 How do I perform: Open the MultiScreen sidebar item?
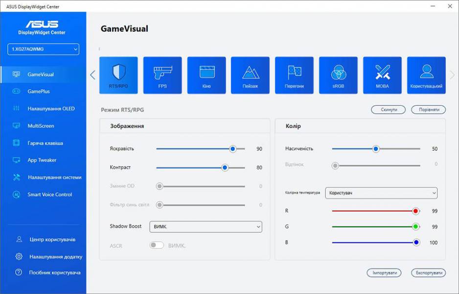click(x=41, y=126)
